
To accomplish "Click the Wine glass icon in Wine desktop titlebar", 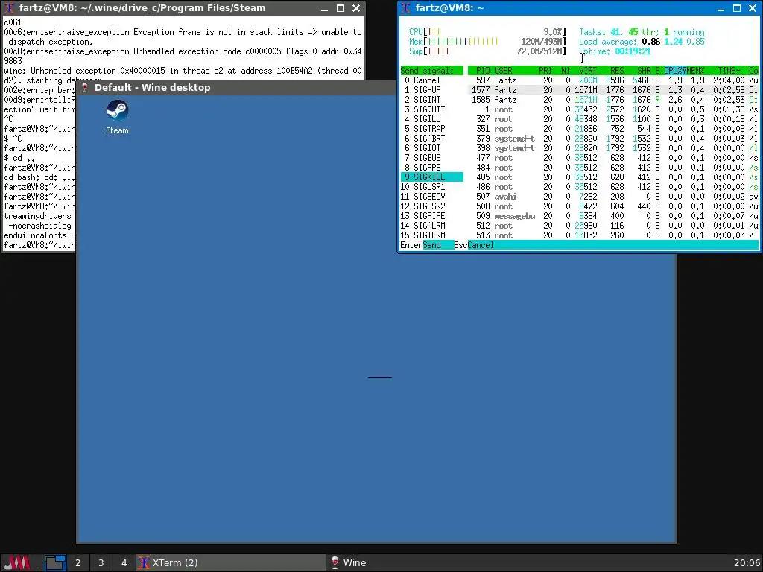I will pyautogui.click(x=84, y=88).
